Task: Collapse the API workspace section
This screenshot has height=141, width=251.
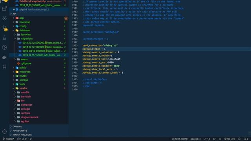Action: (x=39, y=14)
